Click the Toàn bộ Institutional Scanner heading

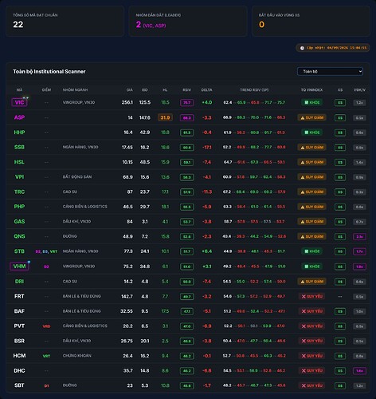[x=49, y=72]
